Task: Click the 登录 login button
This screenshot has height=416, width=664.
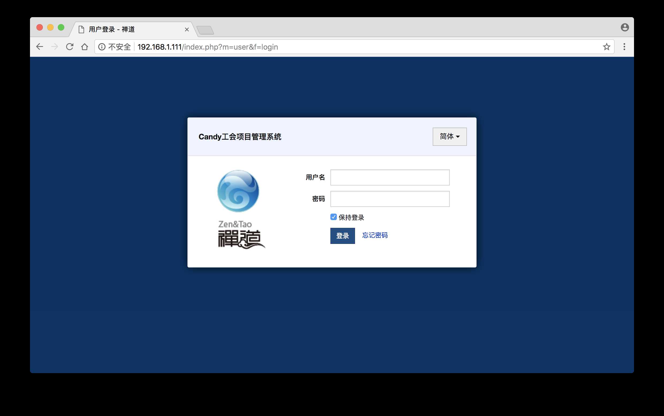Action: [342, 236]
